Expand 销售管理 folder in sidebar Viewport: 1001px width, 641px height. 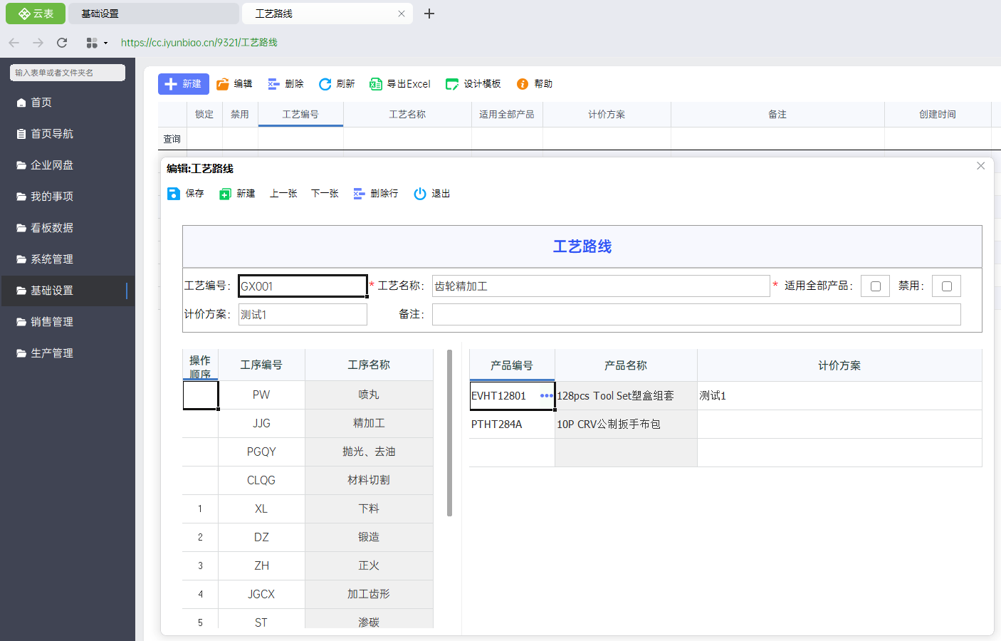52,322
